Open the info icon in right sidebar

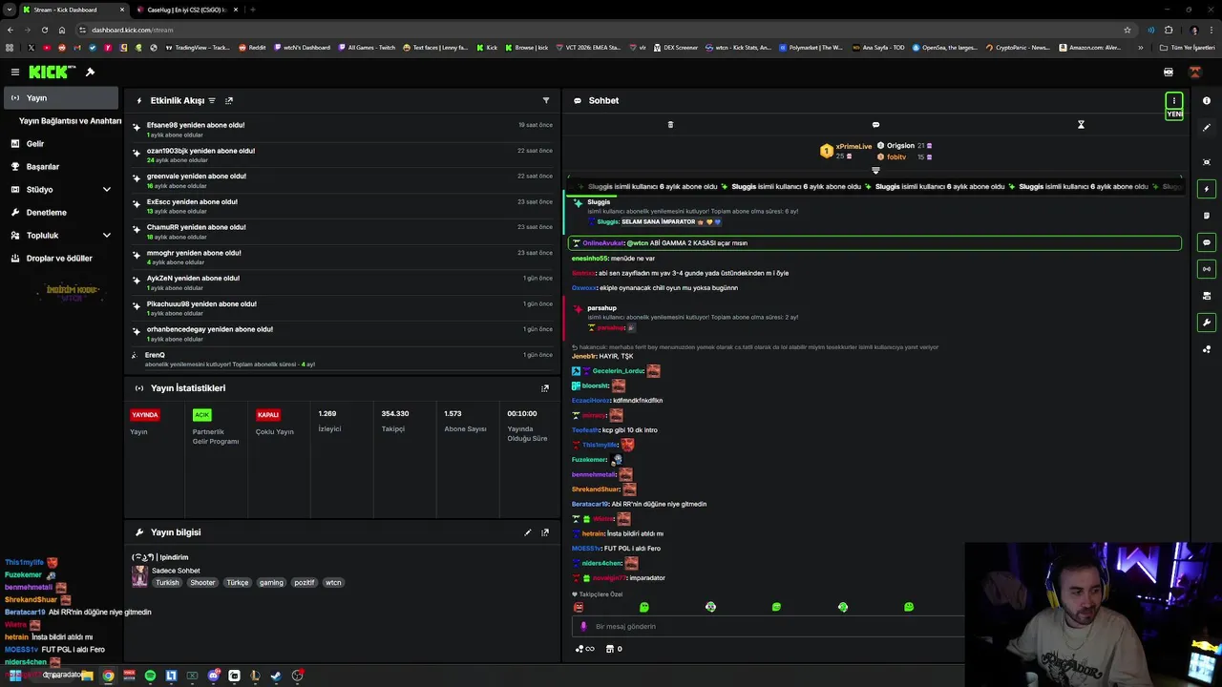pyautogui.click(x=1207, y=100)
